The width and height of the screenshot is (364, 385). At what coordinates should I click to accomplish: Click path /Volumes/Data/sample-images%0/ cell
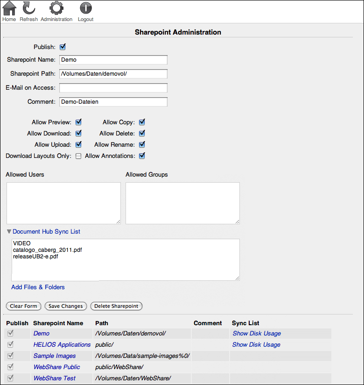coord(142,356)
